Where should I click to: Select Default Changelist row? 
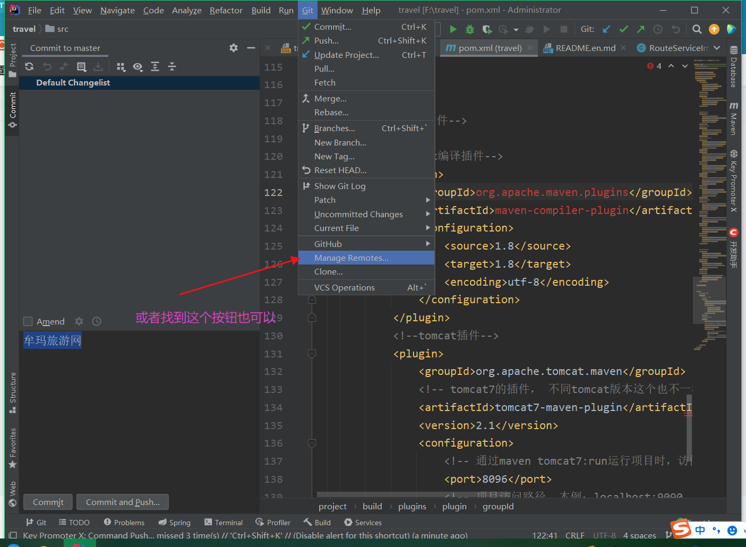pos(139,82)
